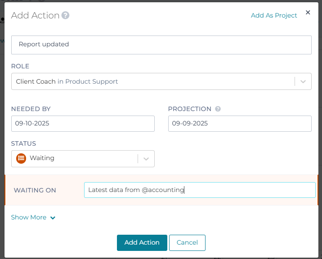Screen dimensions: 322x259
Task: Close the Add Action dialog with X
Action: [x=308, y=13]
